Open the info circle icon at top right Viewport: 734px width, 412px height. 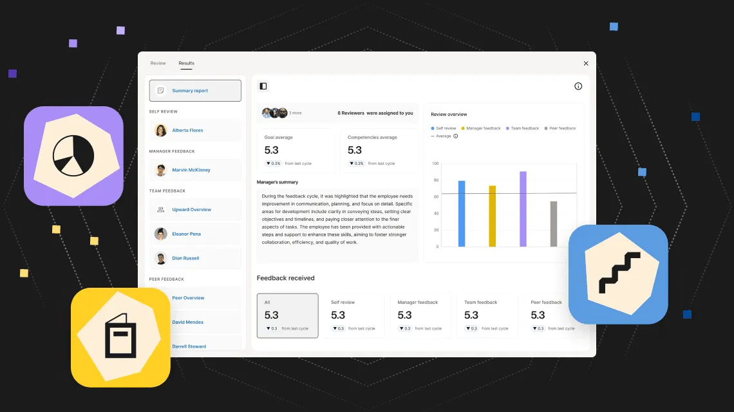coord(578,86)
